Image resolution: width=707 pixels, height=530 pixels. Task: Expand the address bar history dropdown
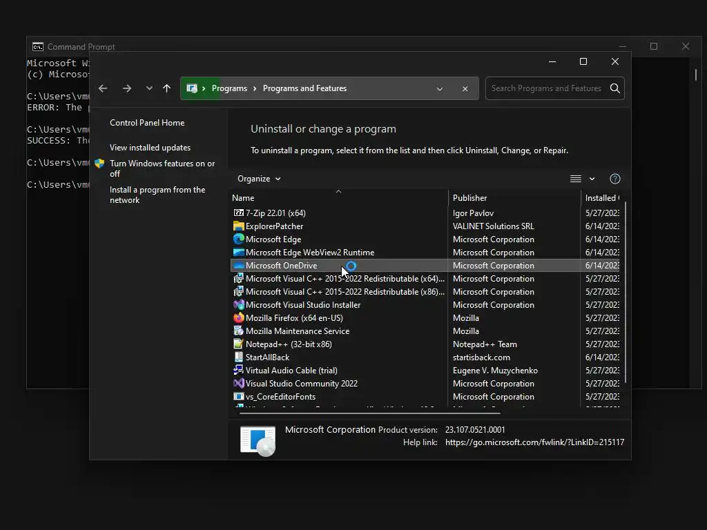440,89
